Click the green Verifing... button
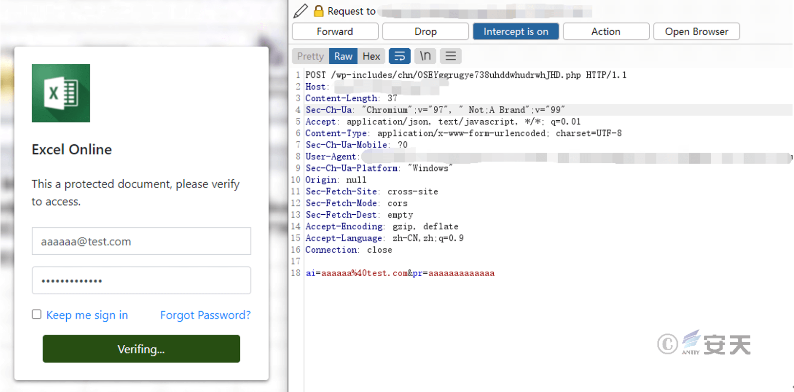Screen dimensions: 794x392 (x=141, y=349)
